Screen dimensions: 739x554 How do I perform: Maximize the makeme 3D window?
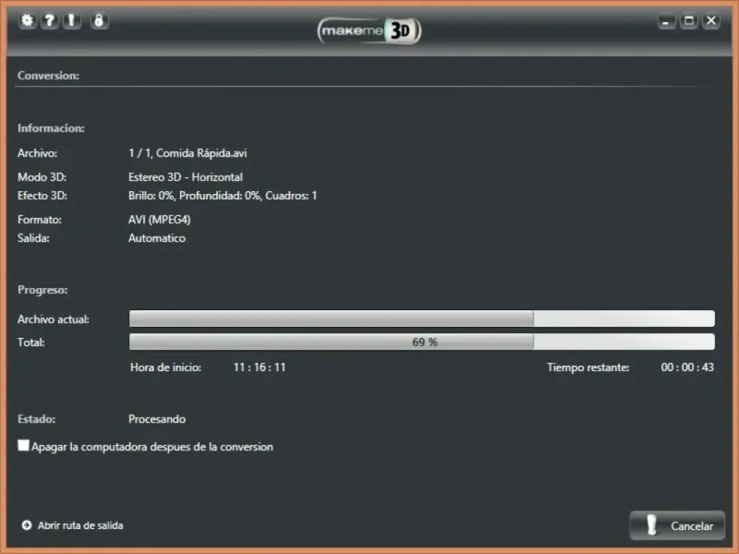pyautogui.click(x=689, y=20)
